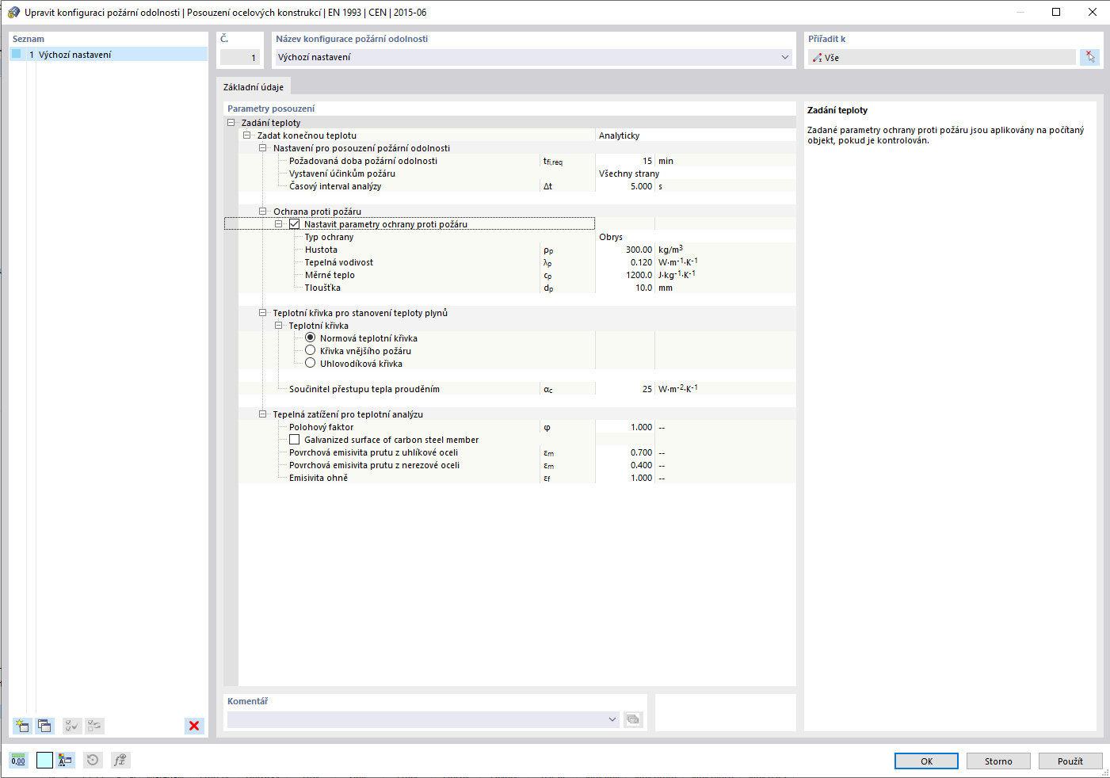Click the Vše assign-to field
Screen dimensions: 1110x778
coord(942,57)
